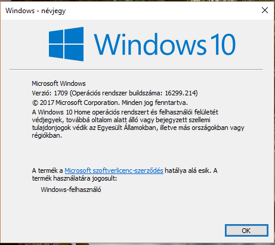The width and height of the screenshot is (275, 245).
Task: Select the 'Microsoft Windows' text line
Action: (58, 83)
